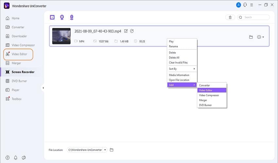Viewport: 278px width, 163px height.
Task: Start the Audio Recorder microphone tool
Action: [x=72, y=17]
